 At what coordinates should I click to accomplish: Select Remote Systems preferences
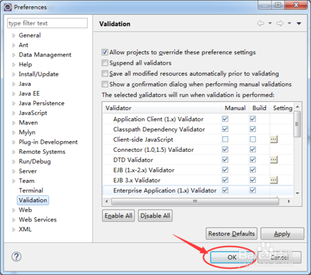tap(42, 152)
